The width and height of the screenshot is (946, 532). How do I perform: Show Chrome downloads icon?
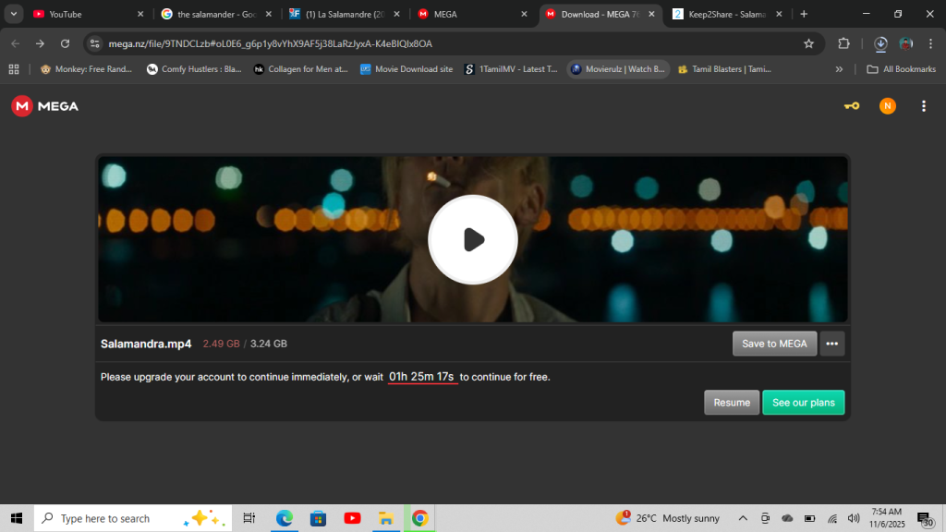pyautogui.click(x=880, y=43)
